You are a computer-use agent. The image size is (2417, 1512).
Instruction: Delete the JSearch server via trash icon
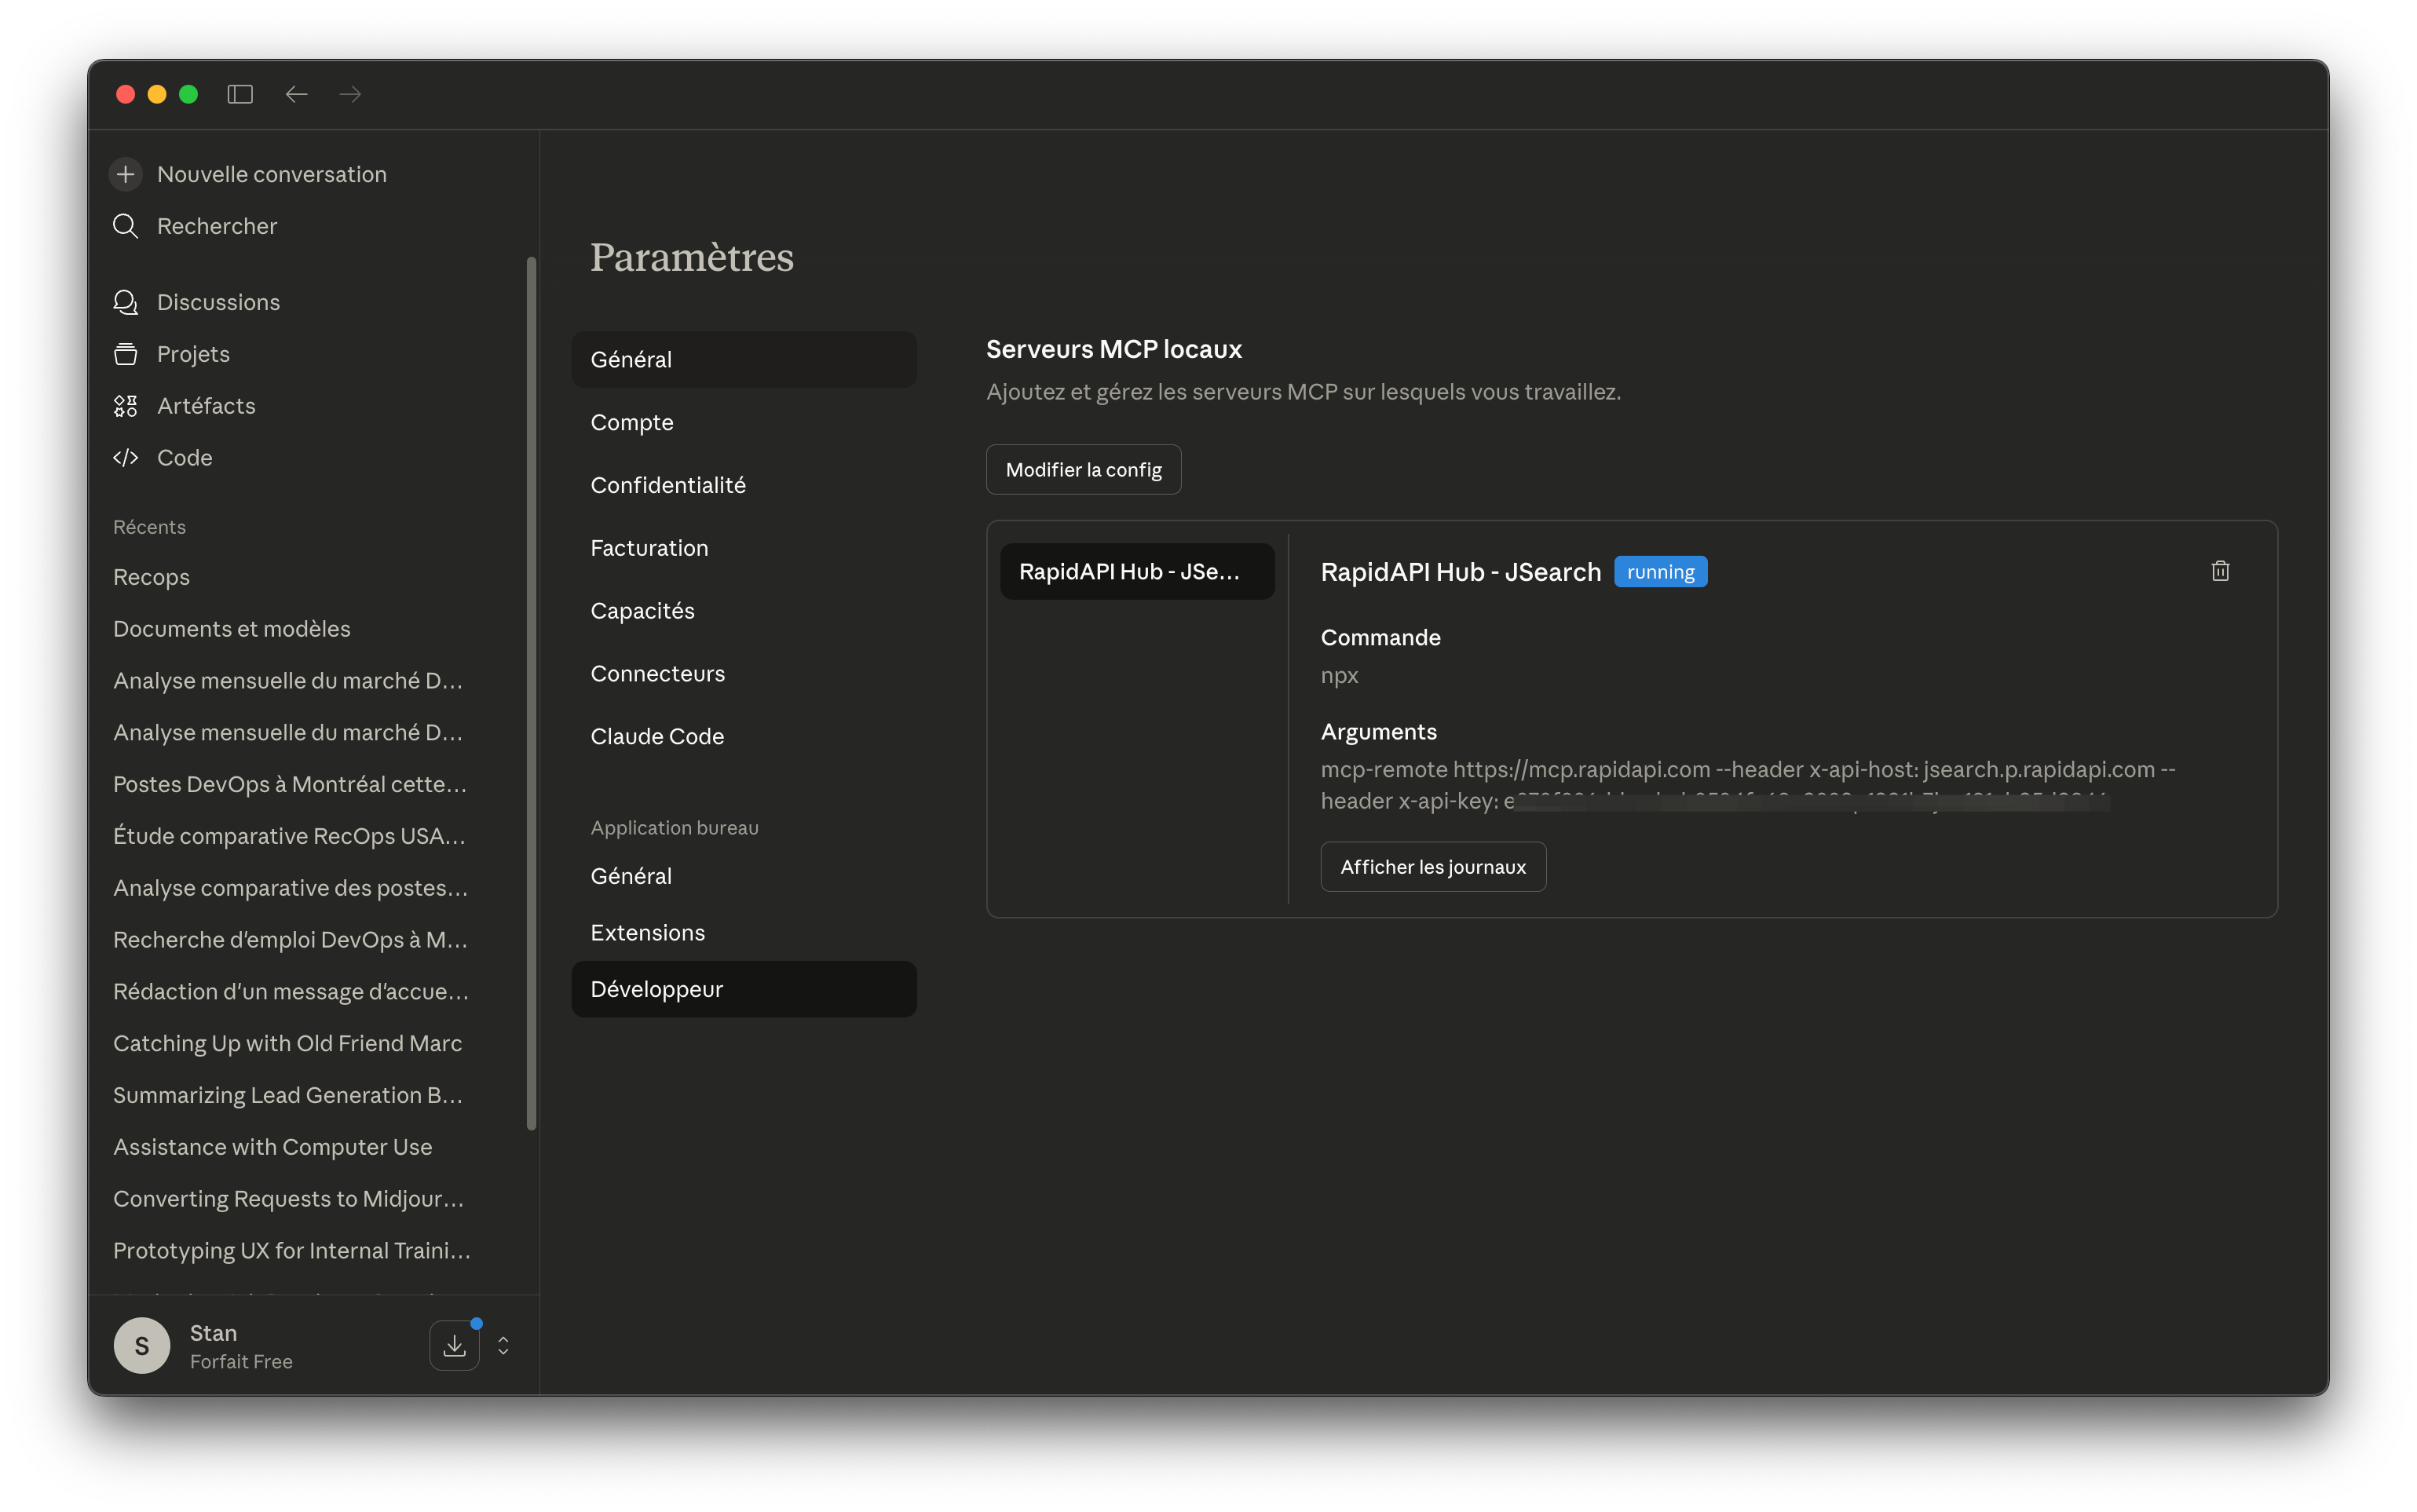click(x=2220, y=571)
